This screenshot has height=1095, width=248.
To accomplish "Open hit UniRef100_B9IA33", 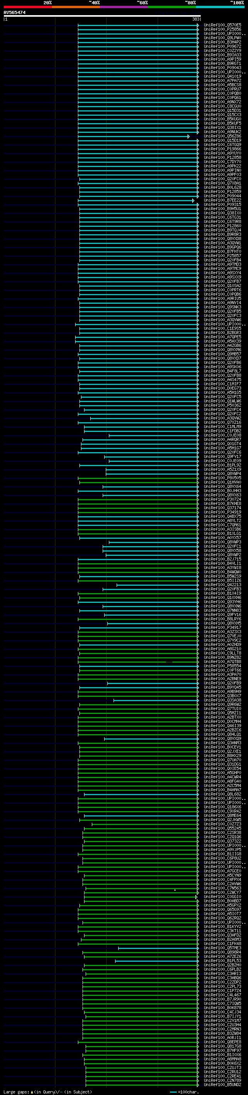I will (222, 55).
